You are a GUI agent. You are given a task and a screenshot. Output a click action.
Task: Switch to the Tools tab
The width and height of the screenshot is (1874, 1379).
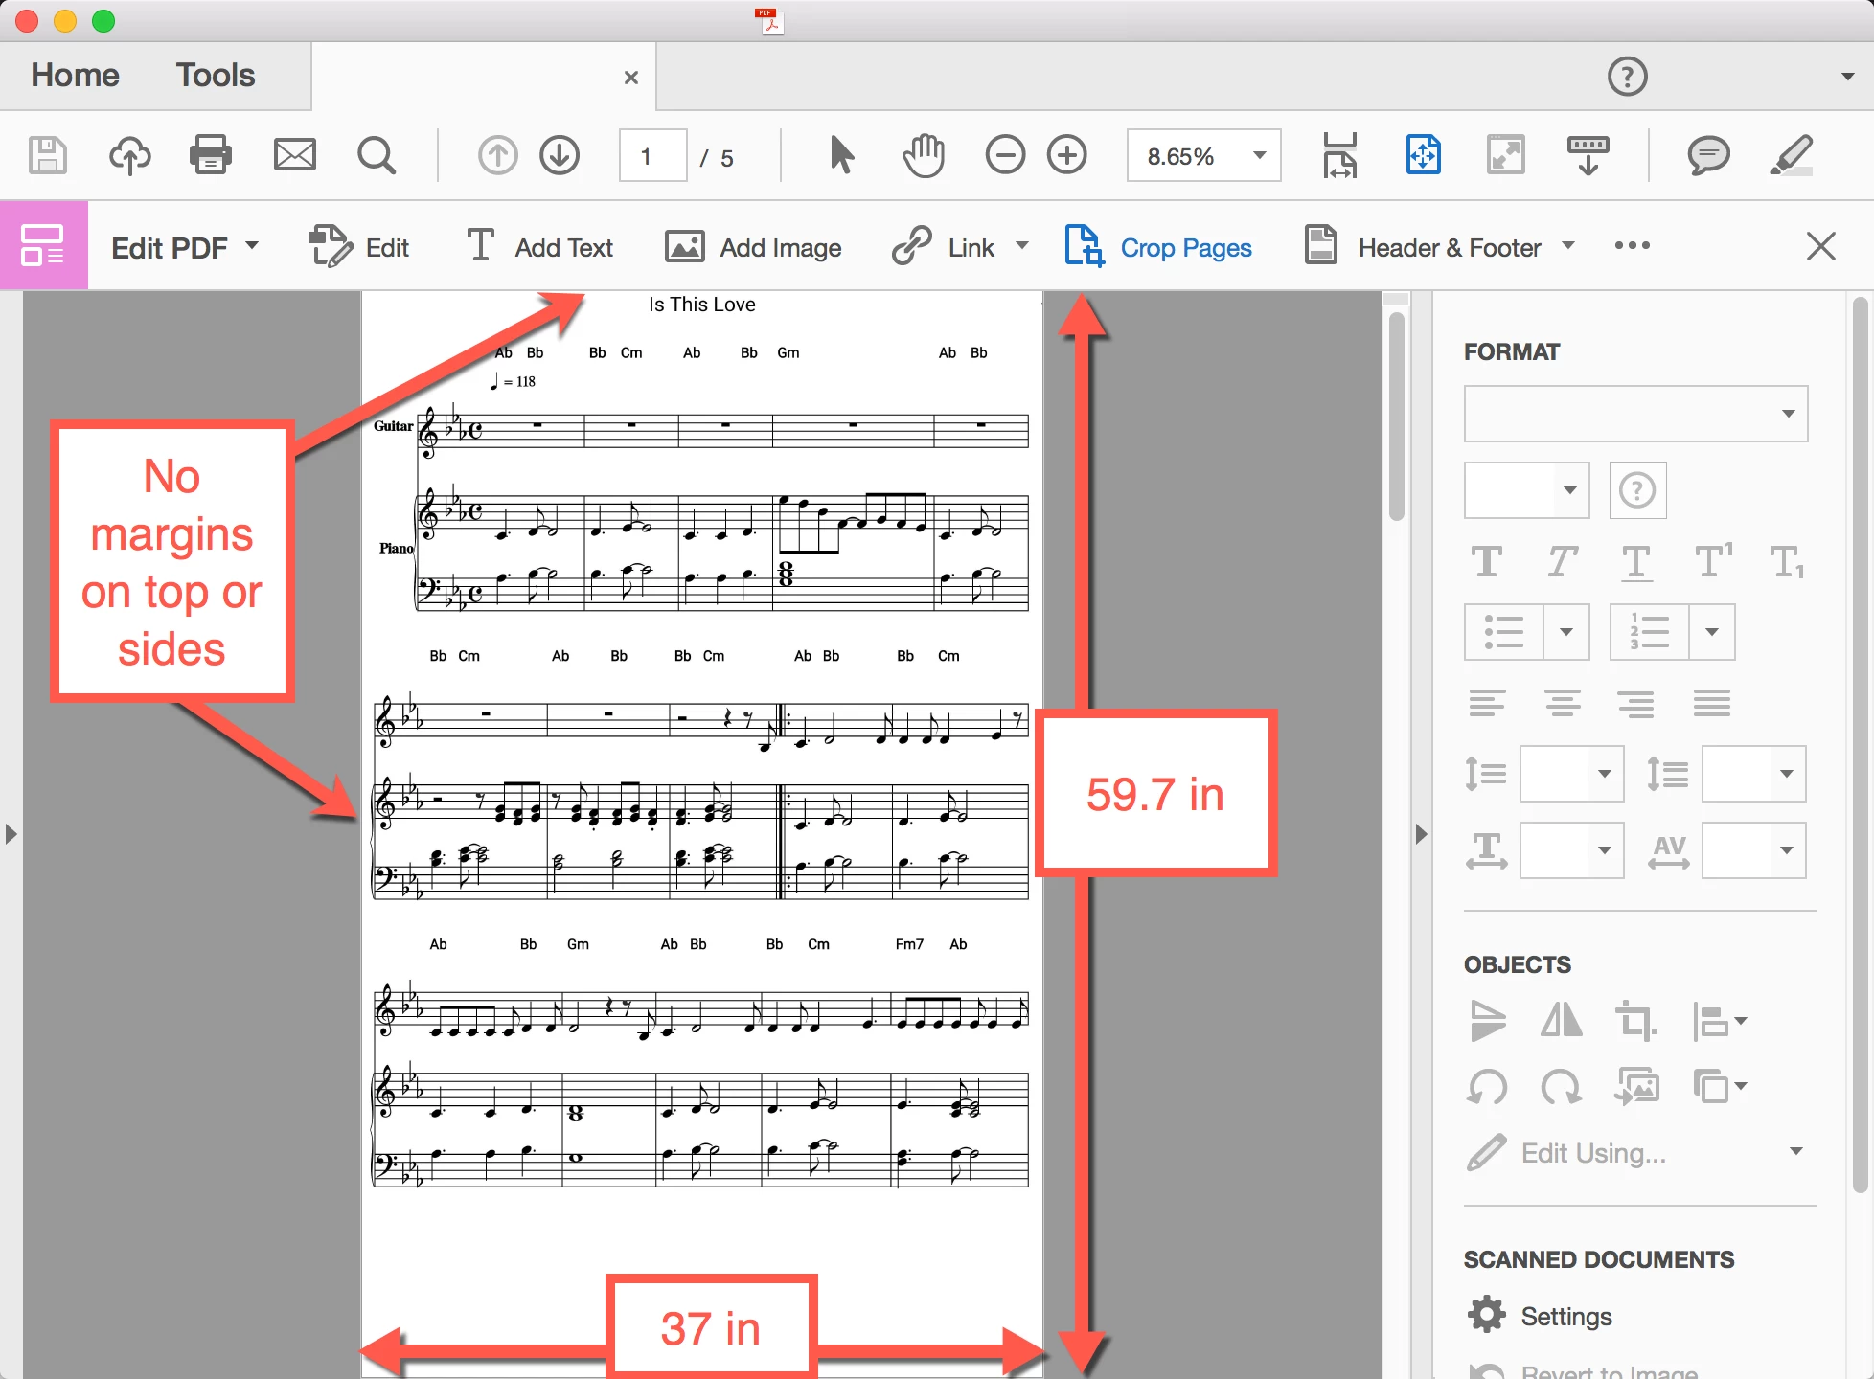(216, 76)
